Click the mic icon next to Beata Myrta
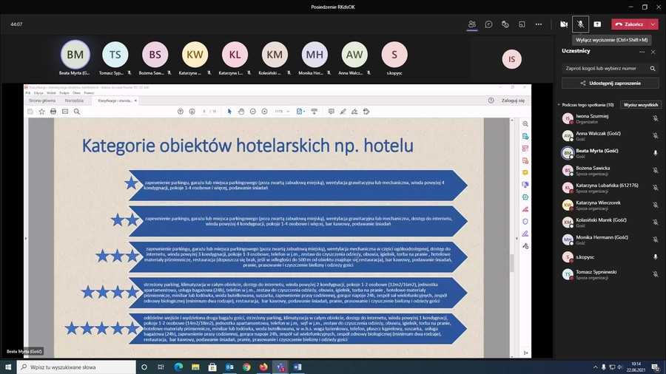Image resolution: width=666 pixels, height=374 pixels. coord(655,153)
